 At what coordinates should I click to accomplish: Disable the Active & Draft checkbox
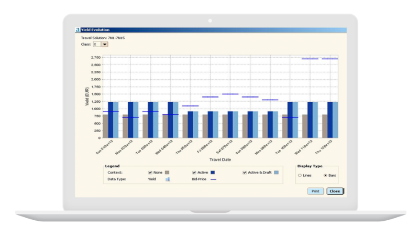[x=245, y=172]
